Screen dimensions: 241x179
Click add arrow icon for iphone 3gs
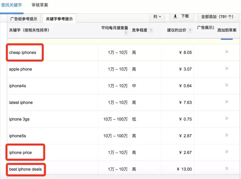click(x=227, y=119)
